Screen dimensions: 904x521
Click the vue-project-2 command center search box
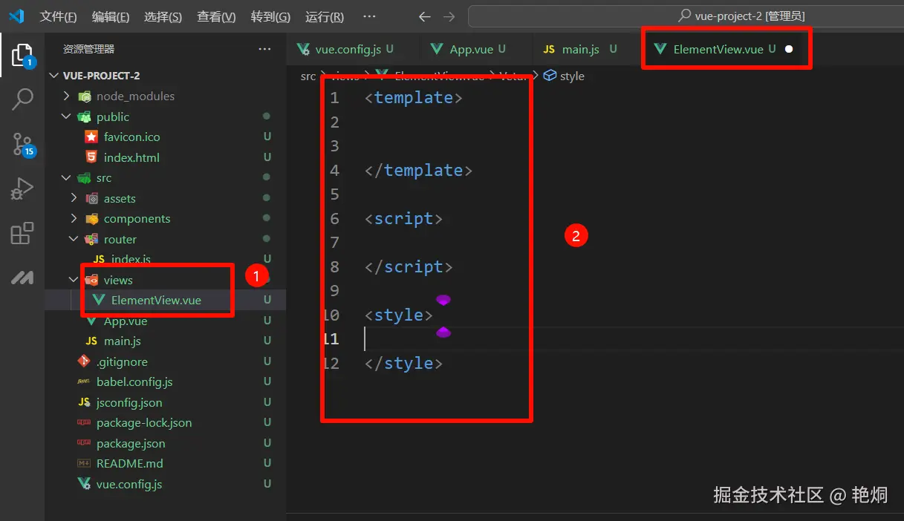tap(686, 16)
